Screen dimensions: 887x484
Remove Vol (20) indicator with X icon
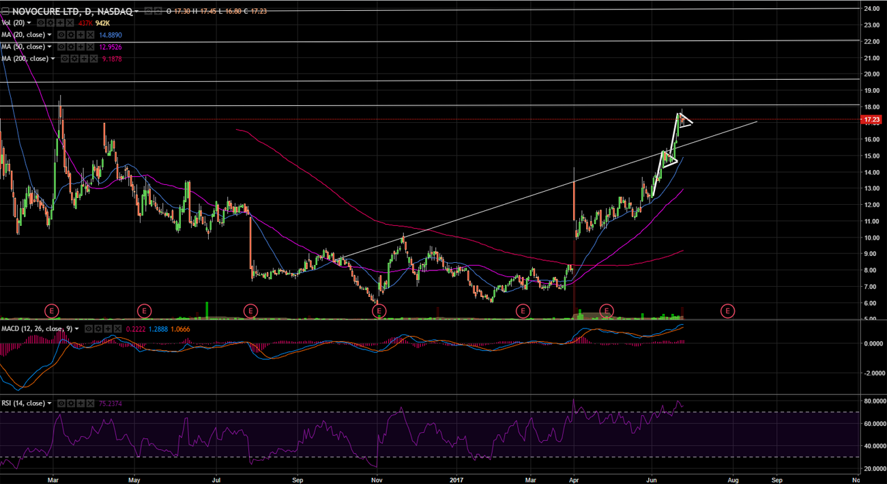coord(70,23)
